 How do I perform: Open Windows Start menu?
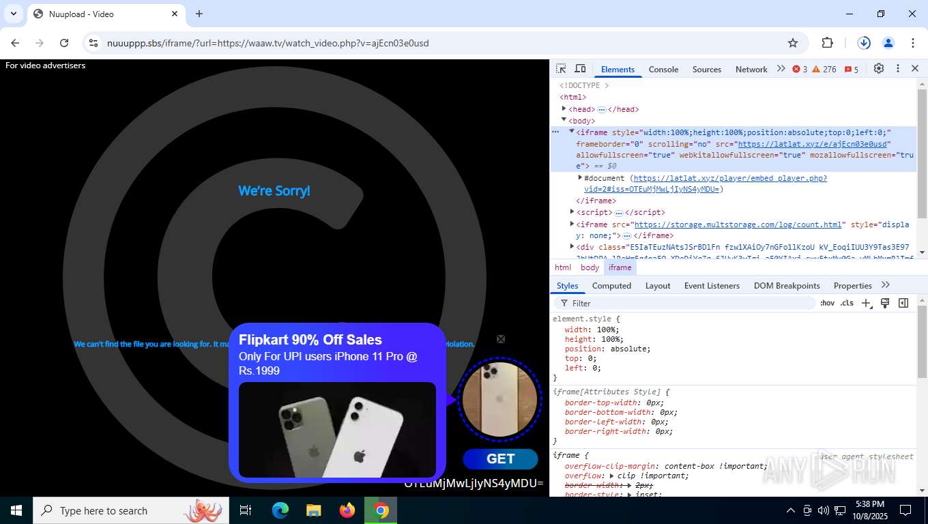coord(16,510)
